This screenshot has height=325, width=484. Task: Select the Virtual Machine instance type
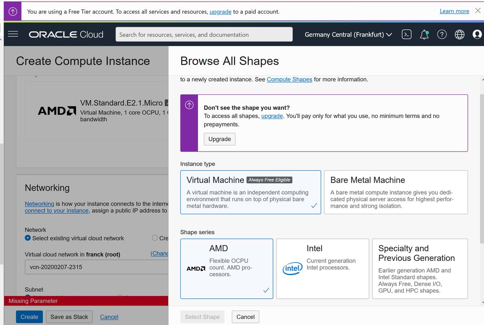tap(250, 192)
